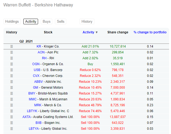Switch to the Holdings tab

[12, 22]
